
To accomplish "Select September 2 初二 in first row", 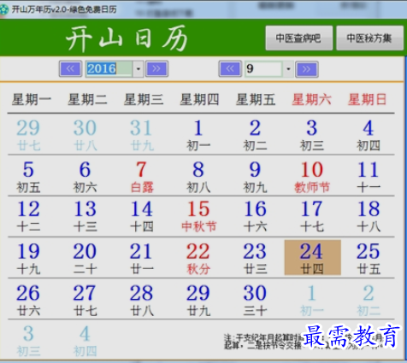I will (x=256, y=135).
